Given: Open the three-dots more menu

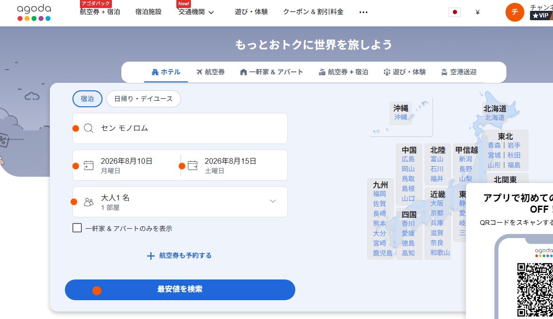Looking at the screenshot, I should pyautogui.click(x=363, y=12).
